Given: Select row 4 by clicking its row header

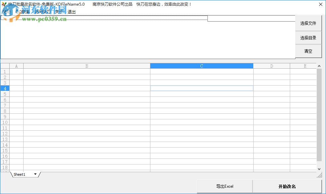Looking at the screenshot, I should point(5,88).
